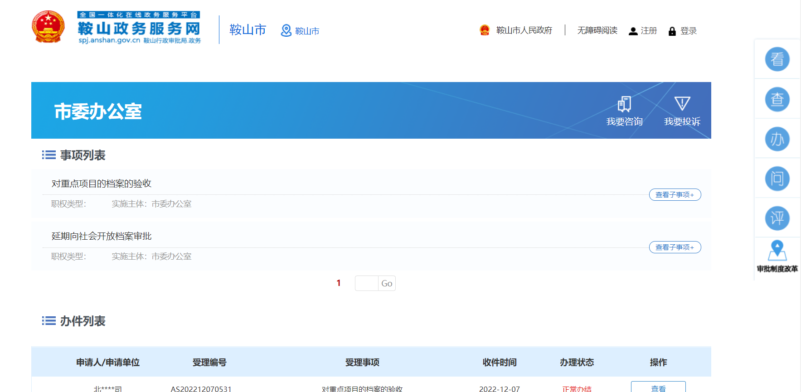Click the 问 consultation sidebar icon

[777, 179]
